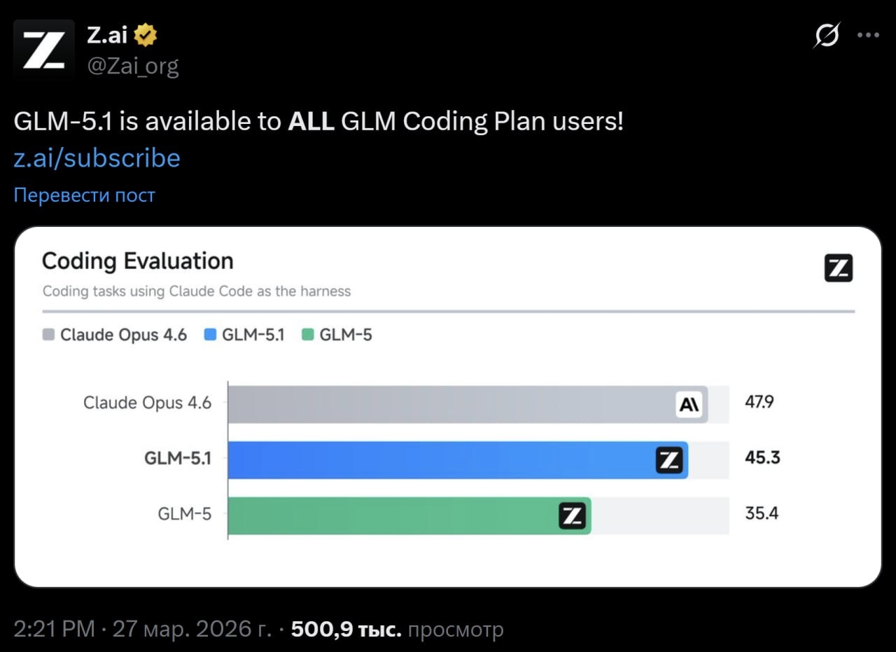The height and width of the screenshot is (652, 896).
Task: Click the 'Перевести пост' translate link
Action: point(84,195)
